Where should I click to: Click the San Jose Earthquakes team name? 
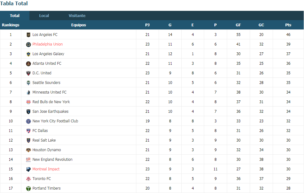51,112
